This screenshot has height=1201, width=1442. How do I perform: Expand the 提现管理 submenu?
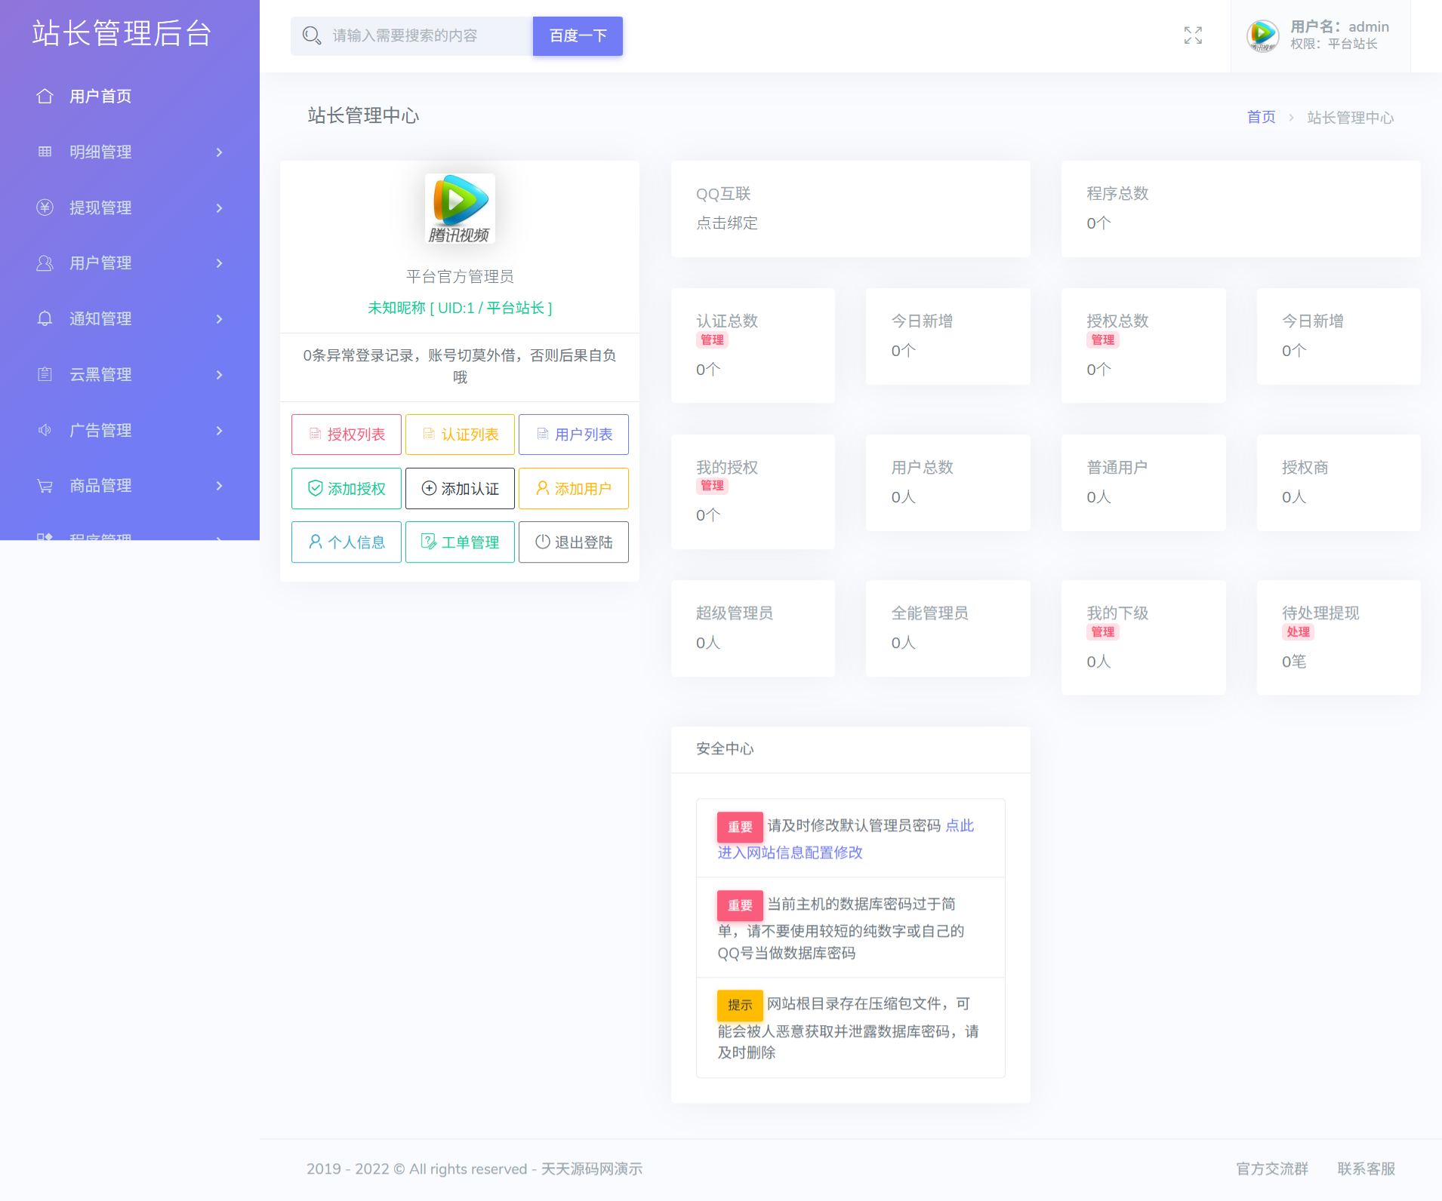[x=218, y=207]
